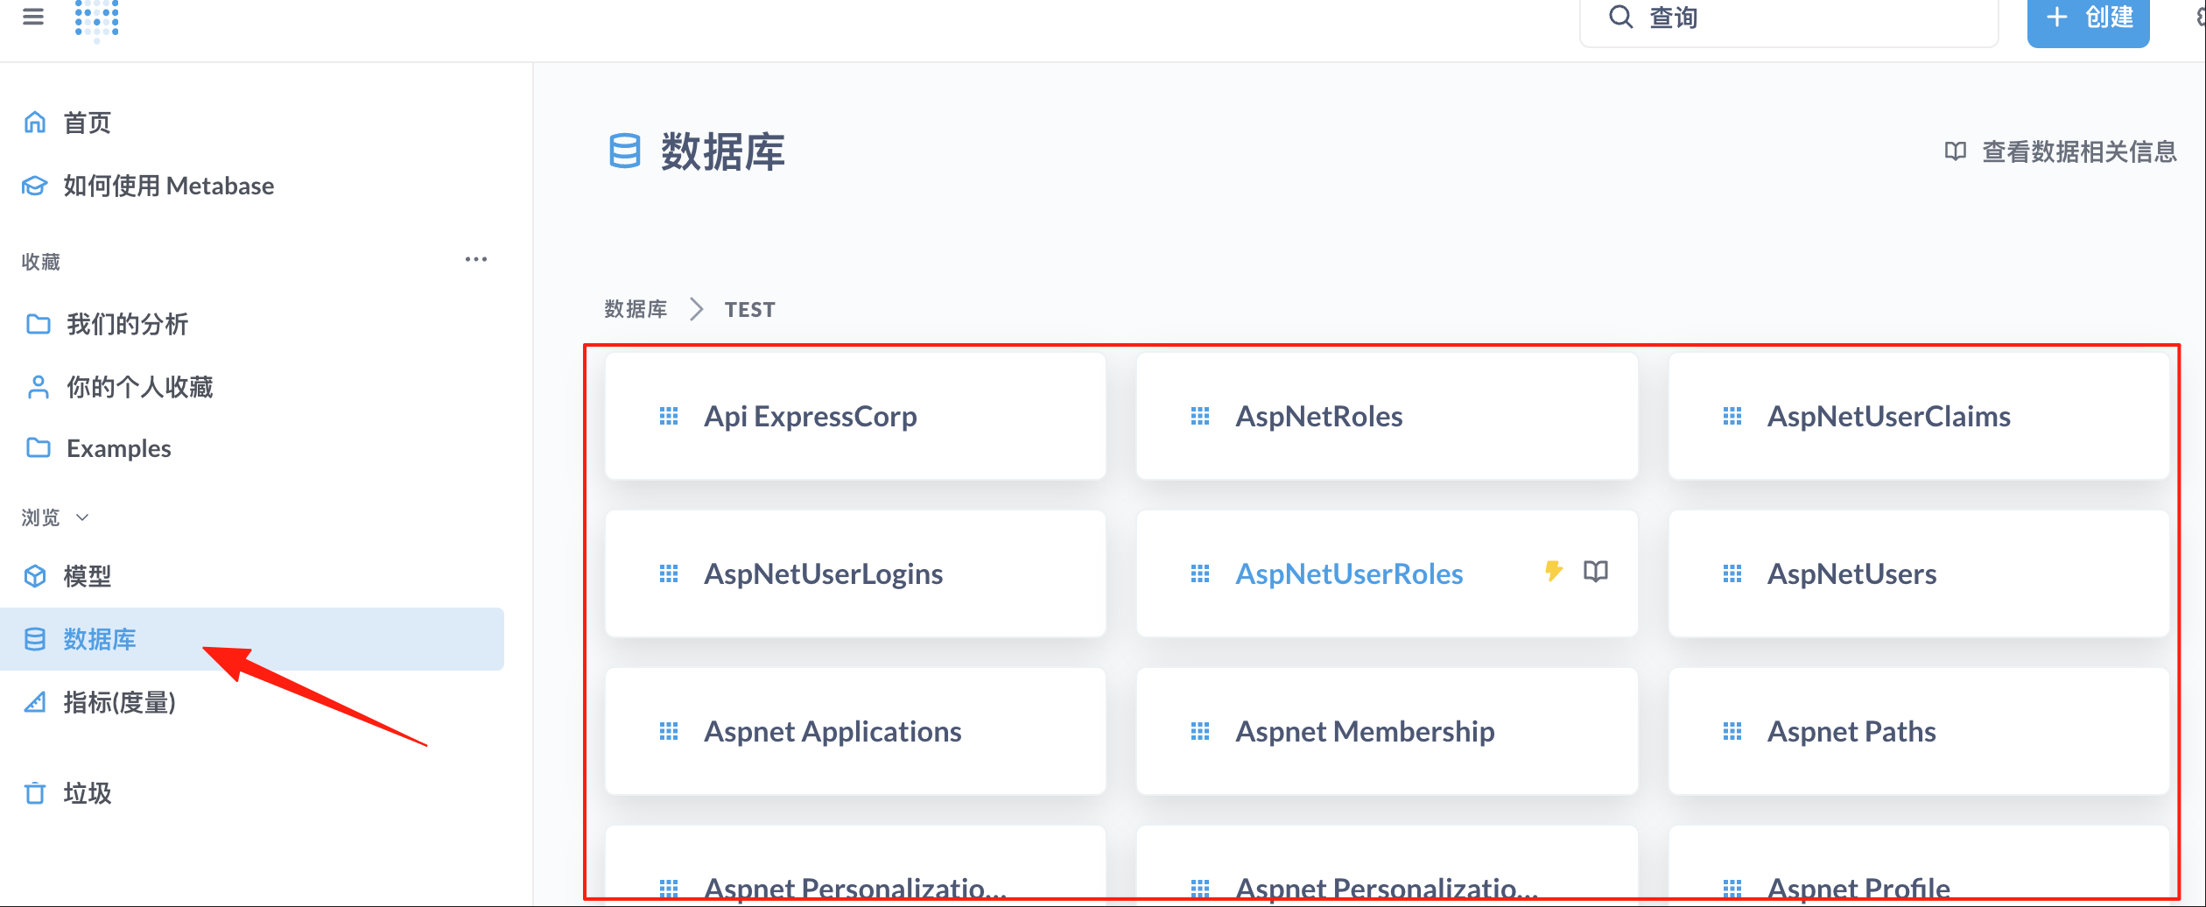Click the 查询 search field
This screenshot has height=907, width=2206.
pyautogui.click(x=1788, y=19)
